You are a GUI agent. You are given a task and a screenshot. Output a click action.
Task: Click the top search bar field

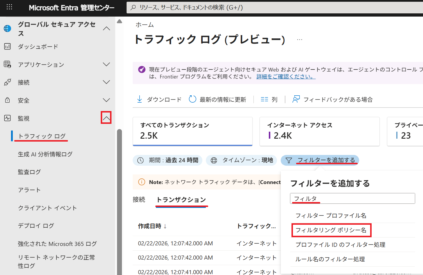[x=275, y=7]
